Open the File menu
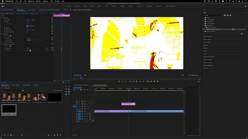Viewport: 248px width, 139px height. tap(17, 1)
